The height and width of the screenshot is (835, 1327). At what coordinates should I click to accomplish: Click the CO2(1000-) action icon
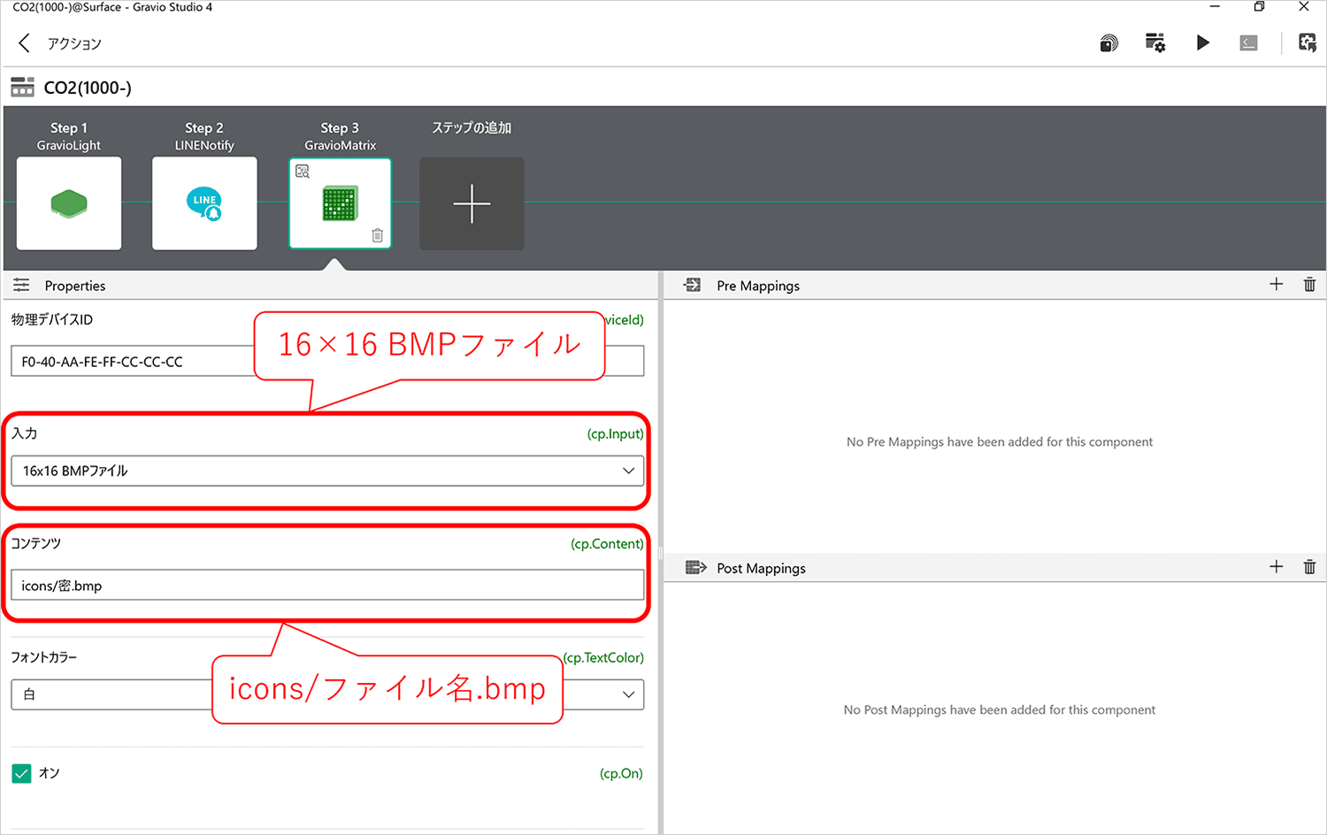[22, 87]
